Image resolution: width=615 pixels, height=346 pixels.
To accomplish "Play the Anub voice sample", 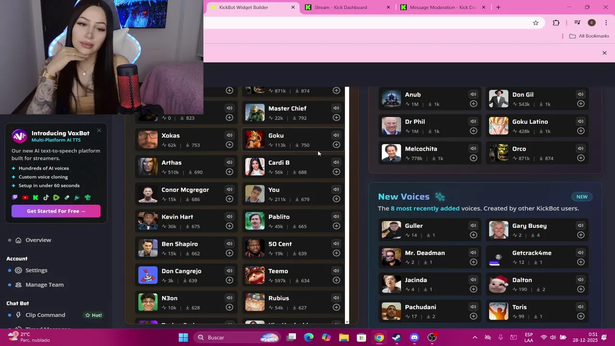I will pyautogui.click(x=473, y=94).
